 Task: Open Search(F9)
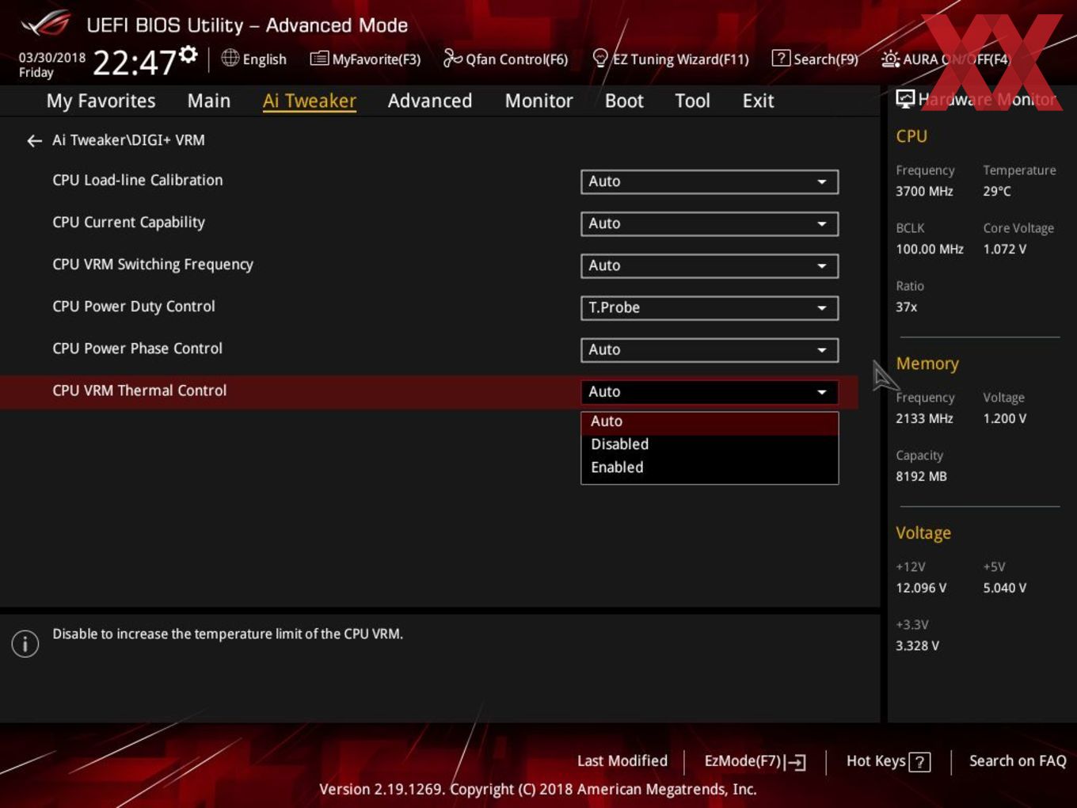point(815,59)
